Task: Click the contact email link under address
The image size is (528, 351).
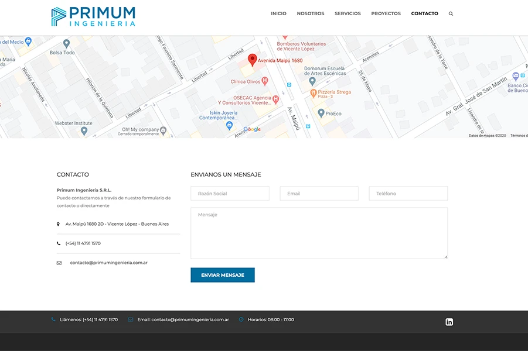Action: click(x=108, y=263)
